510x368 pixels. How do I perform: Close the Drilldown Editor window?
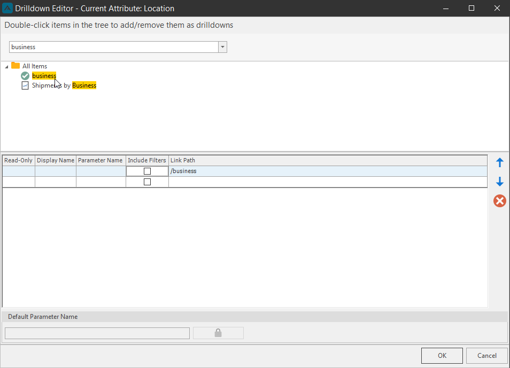(x=497, y=8)
